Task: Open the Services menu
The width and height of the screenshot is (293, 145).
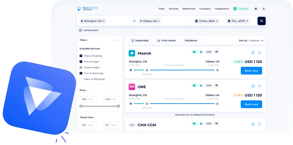Action: [173, 9]
